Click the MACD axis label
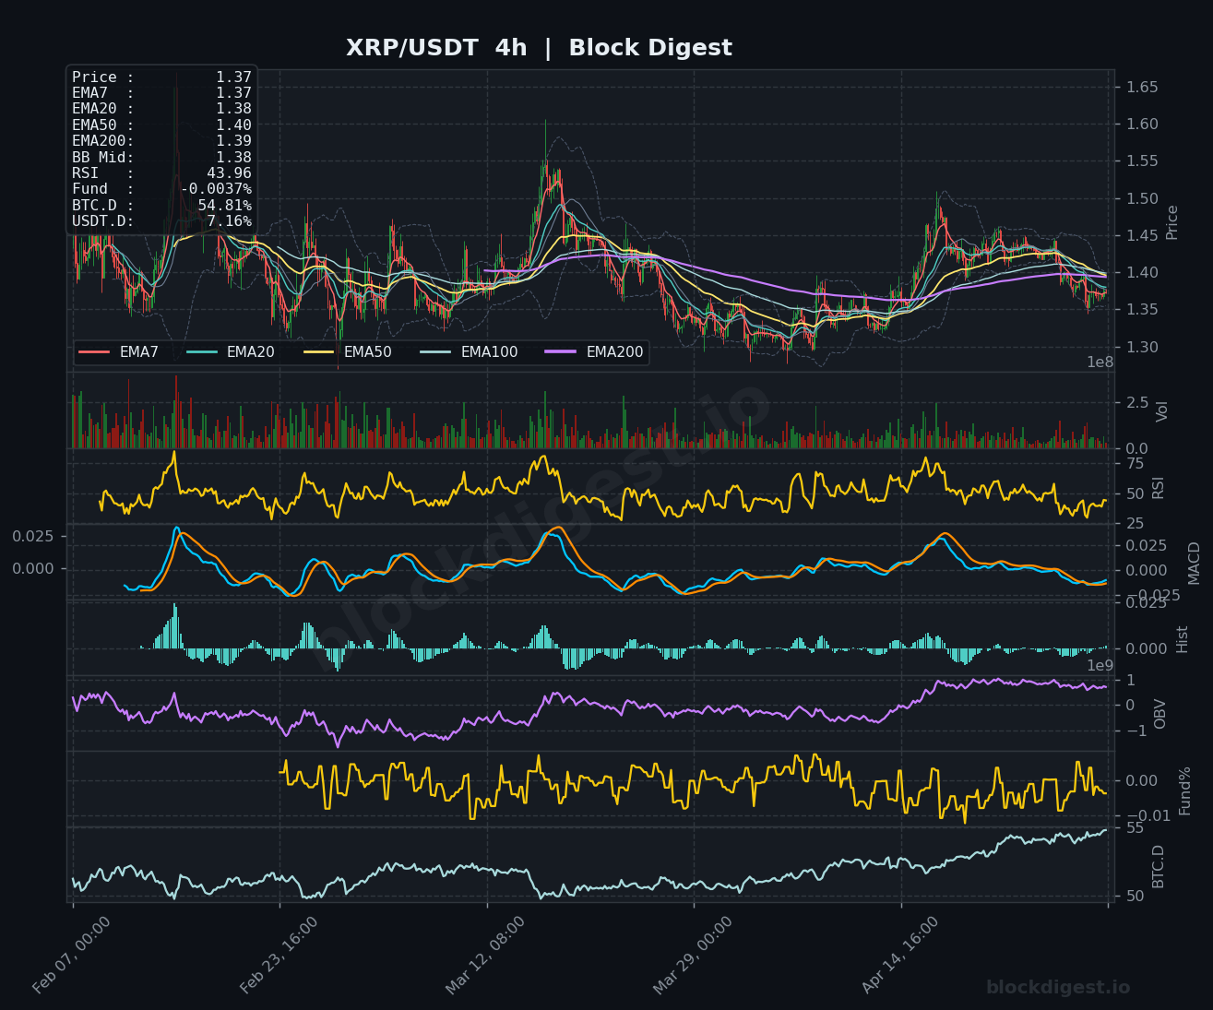Viewport: 1213px width, 1010px height. coord(1194,563)
